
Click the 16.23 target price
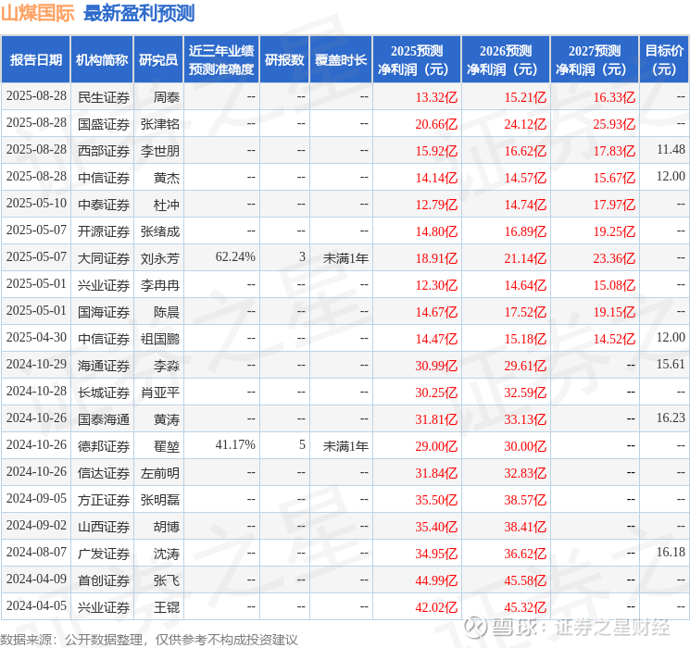pyautogui.click(x=671, y=417)
